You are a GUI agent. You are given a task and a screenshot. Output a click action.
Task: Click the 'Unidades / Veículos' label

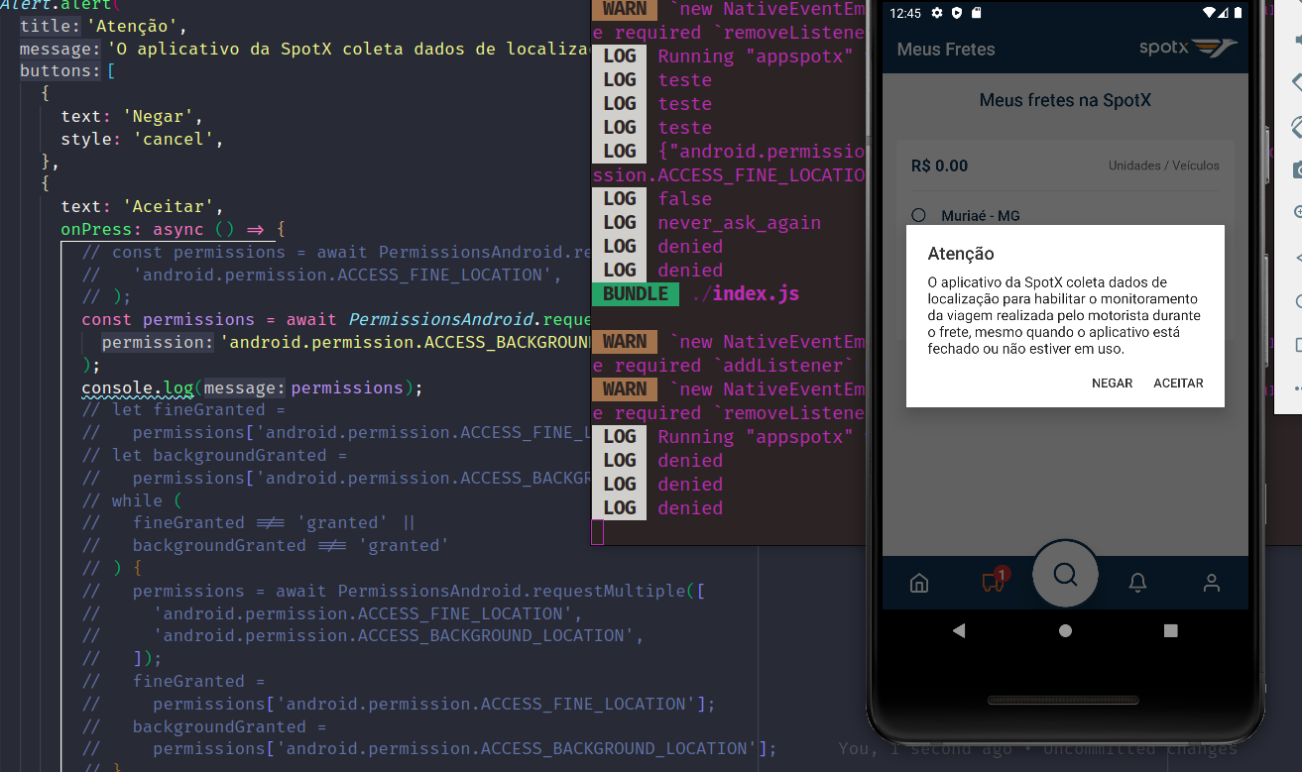click(x=1164, y=165)
